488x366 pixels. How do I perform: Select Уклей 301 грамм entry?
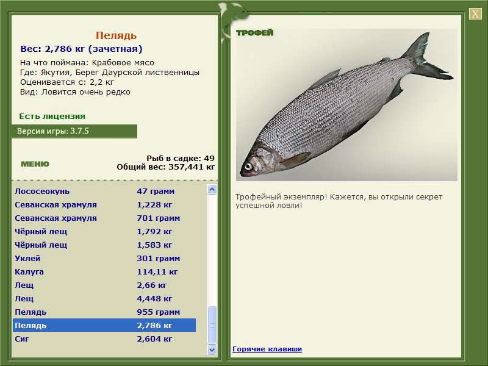coord(104,259)
